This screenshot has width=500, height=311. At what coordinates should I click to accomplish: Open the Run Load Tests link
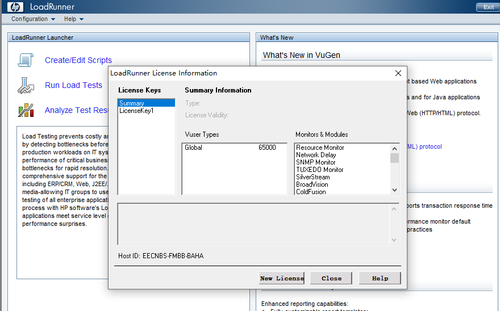pos(73,85)
